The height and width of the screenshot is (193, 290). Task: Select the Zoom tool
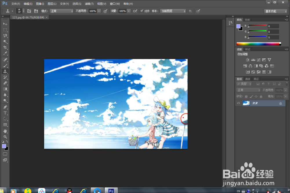click(5, 137)
